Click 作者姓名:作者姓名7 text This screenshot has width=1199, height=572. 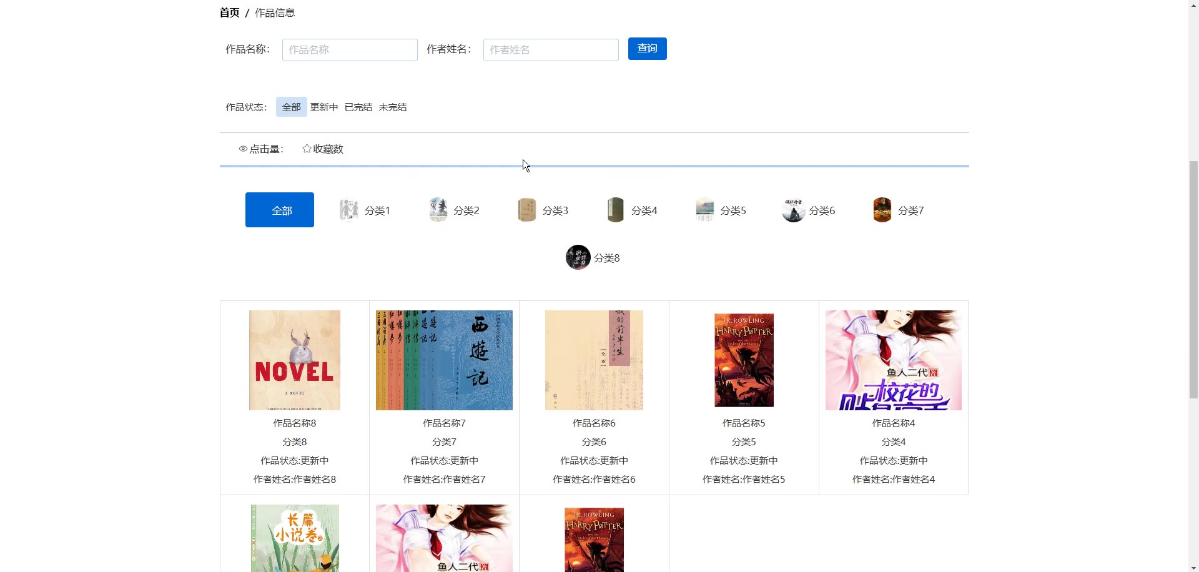pos(444,480)
